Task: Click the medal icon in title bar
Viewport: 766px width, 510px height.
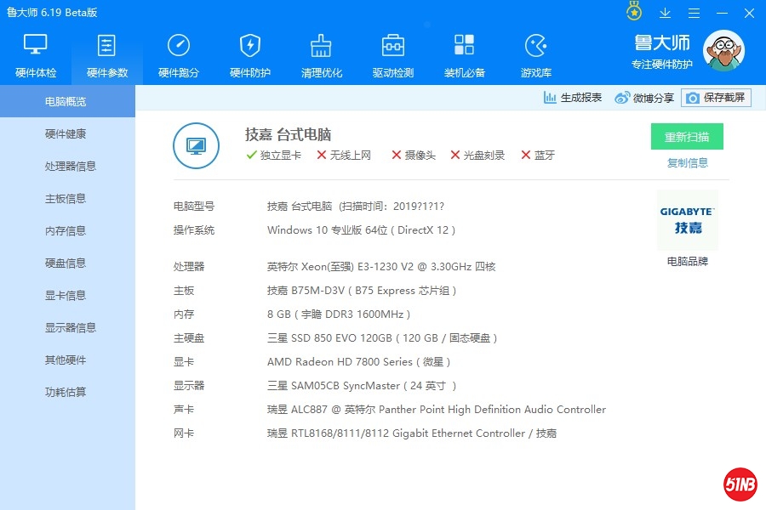Action: 634,12
